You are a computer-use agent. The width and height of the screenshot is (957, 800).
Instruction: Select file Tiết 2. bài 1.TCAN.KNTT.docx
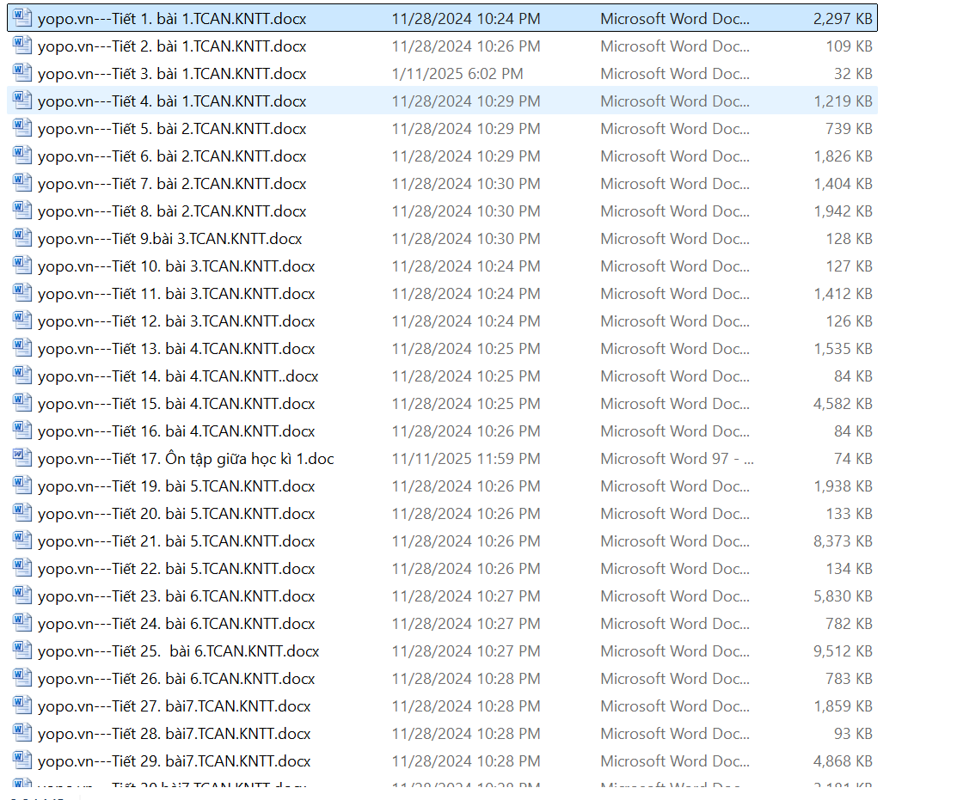coord(172,46)
